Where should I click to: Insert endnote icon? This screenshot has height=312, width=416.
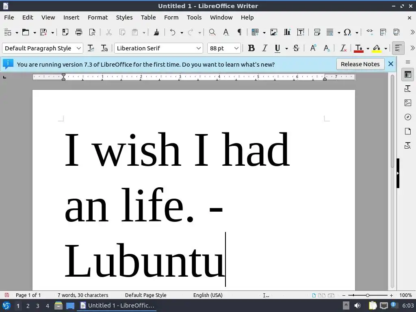click(x=396, y=32)
